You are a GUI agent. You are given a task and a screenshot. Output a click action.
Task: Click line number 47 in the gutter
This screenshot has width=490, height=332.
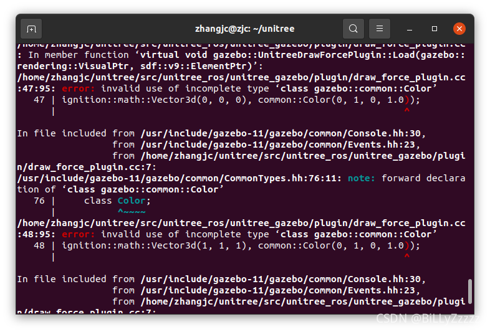[x=39, y=100]
